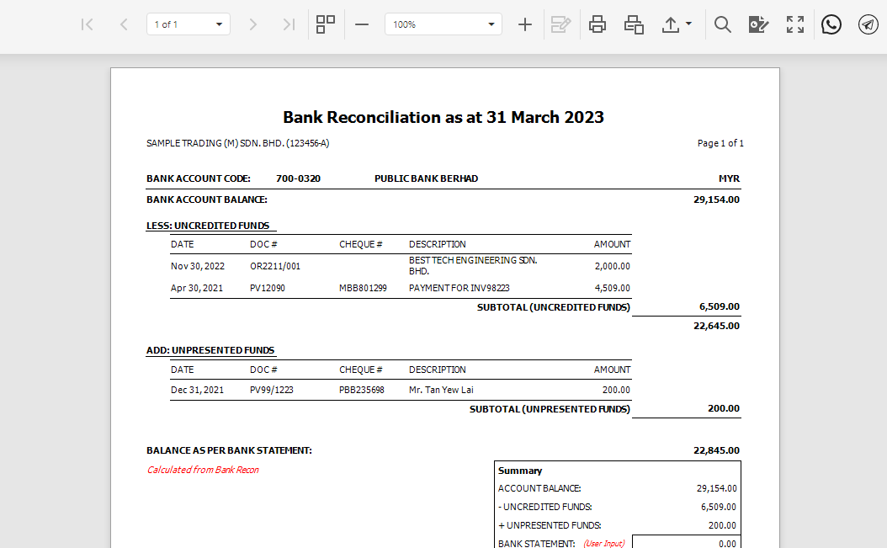Image resolution: width=887 pixels, height=548 pixels.
Task: Toggle multi-page thumbnail view
Action: point(326,24)
